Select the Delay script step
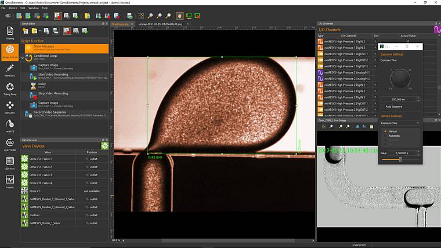Viewport: 441px width, 248px height. pos(69,86)
